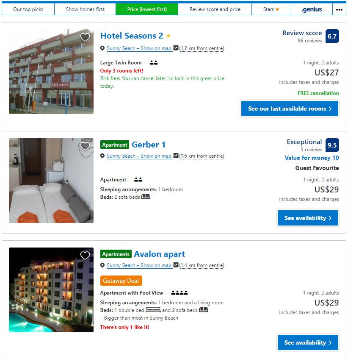
Task: Open the Avalon apart night pool photo
Action: 51,290
